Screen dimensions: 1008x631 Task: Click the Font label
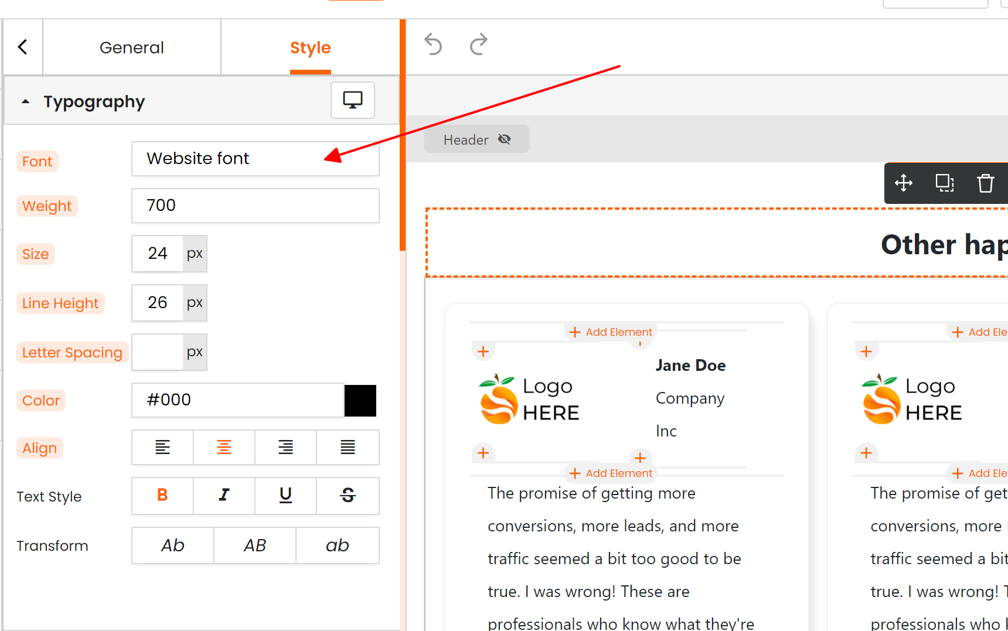point(38,161)
